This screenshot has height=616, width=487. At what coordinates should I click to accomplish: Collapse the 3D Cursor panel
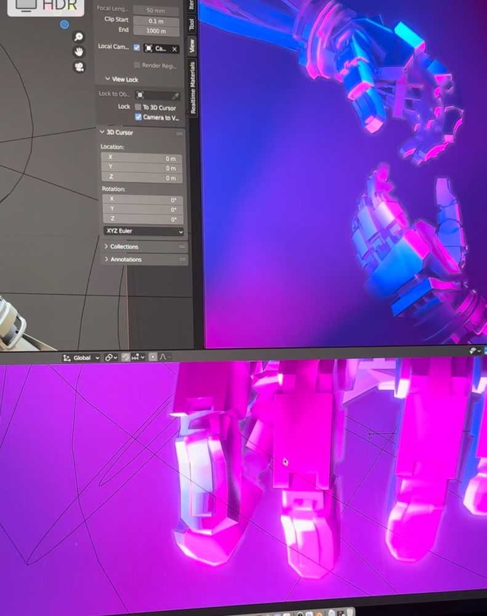(102, 132)
